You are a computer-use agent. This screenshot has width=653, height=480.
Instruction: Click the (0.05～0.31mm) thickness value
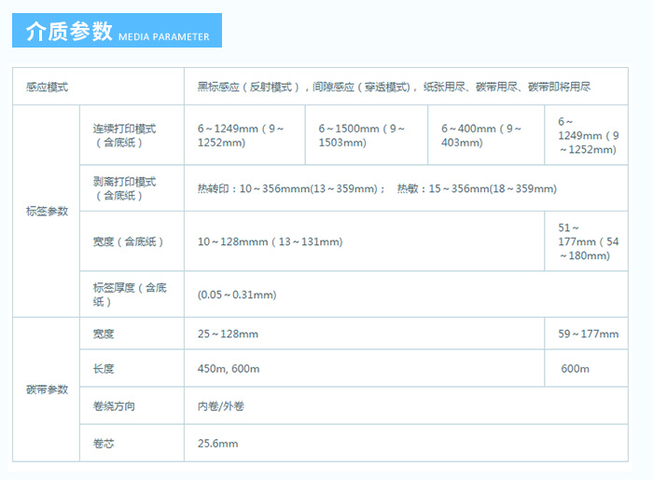click(x=237, y=295)
